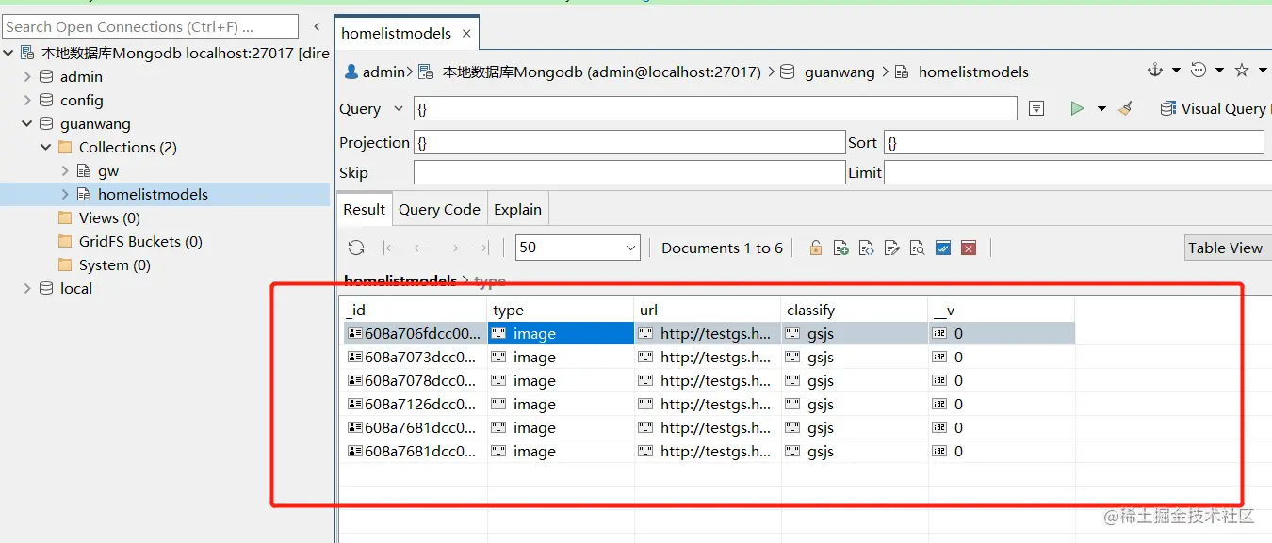Screen dimensions: 1272x543
Task: Click in the Sort input field
Action: point(1073,142)
